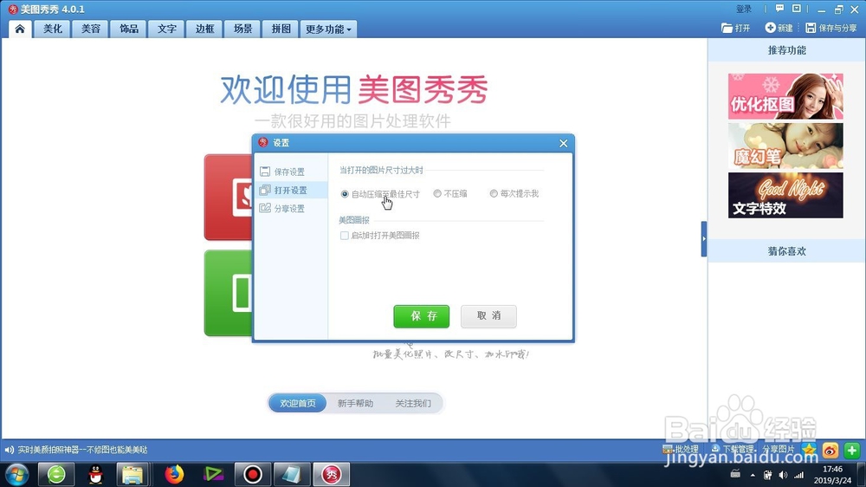This screenshot has height=487, width=866.
Task: Click 分享图片 in status bar
Action: click(779, 450)
